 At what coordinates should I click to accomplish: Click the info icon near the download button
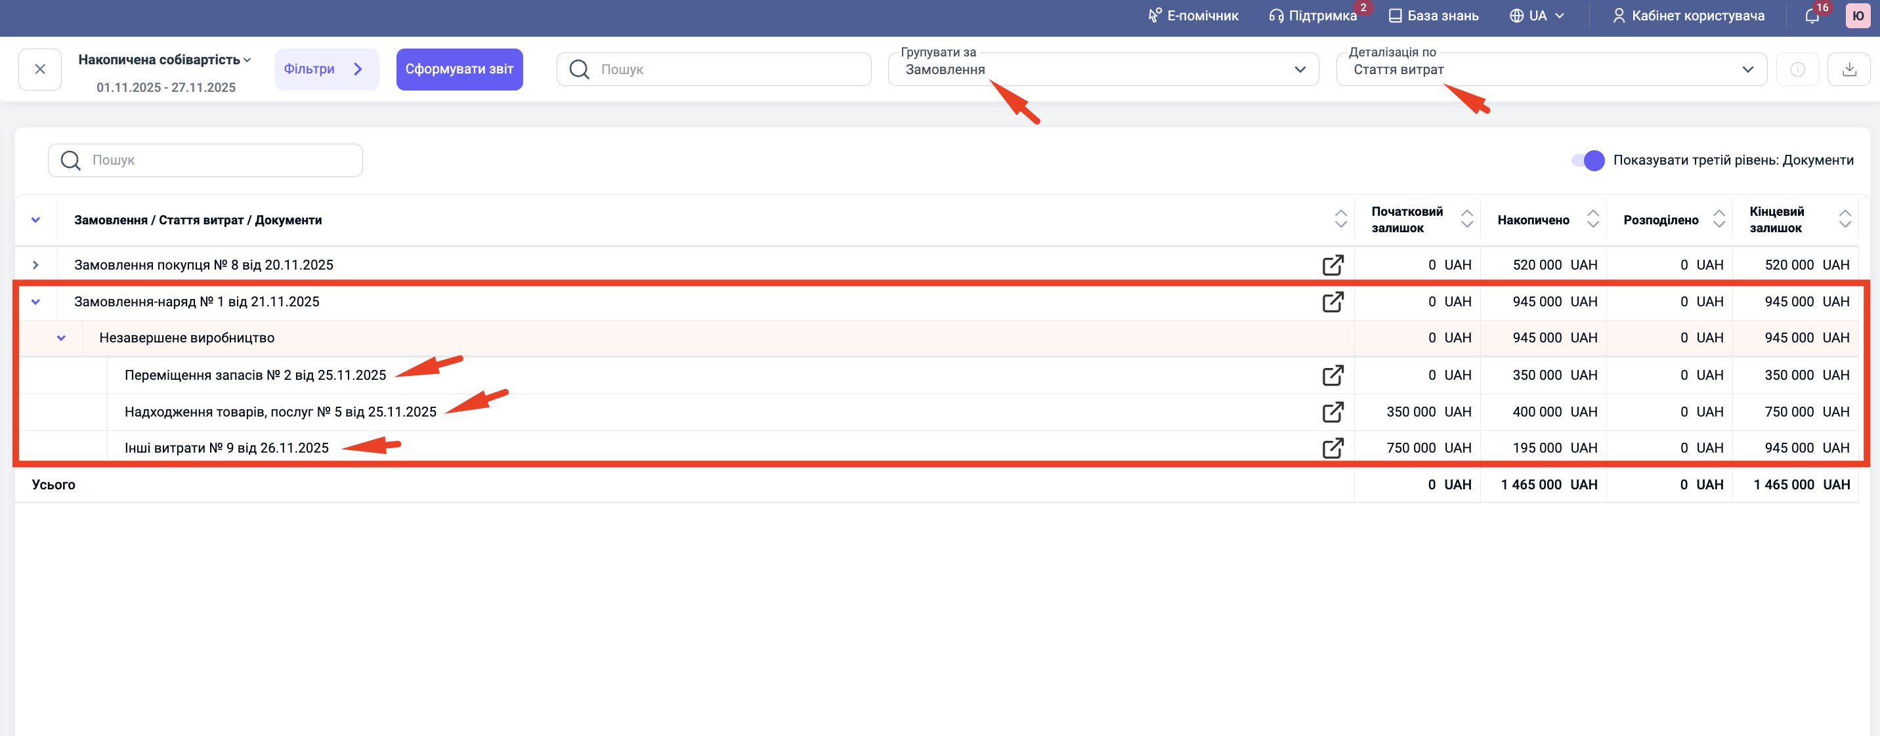point(1797,70)
